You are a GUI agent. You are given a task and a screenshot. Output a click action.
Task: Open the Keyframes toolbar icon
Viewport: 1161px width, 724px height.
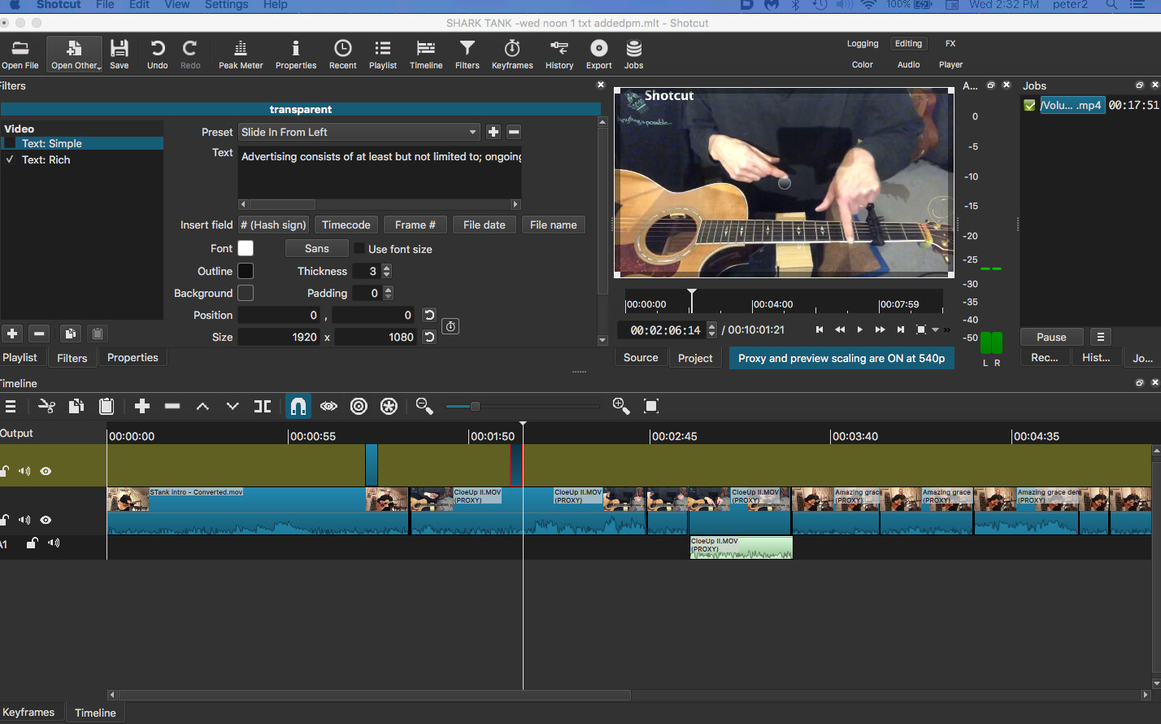click(x=512, y=55)
